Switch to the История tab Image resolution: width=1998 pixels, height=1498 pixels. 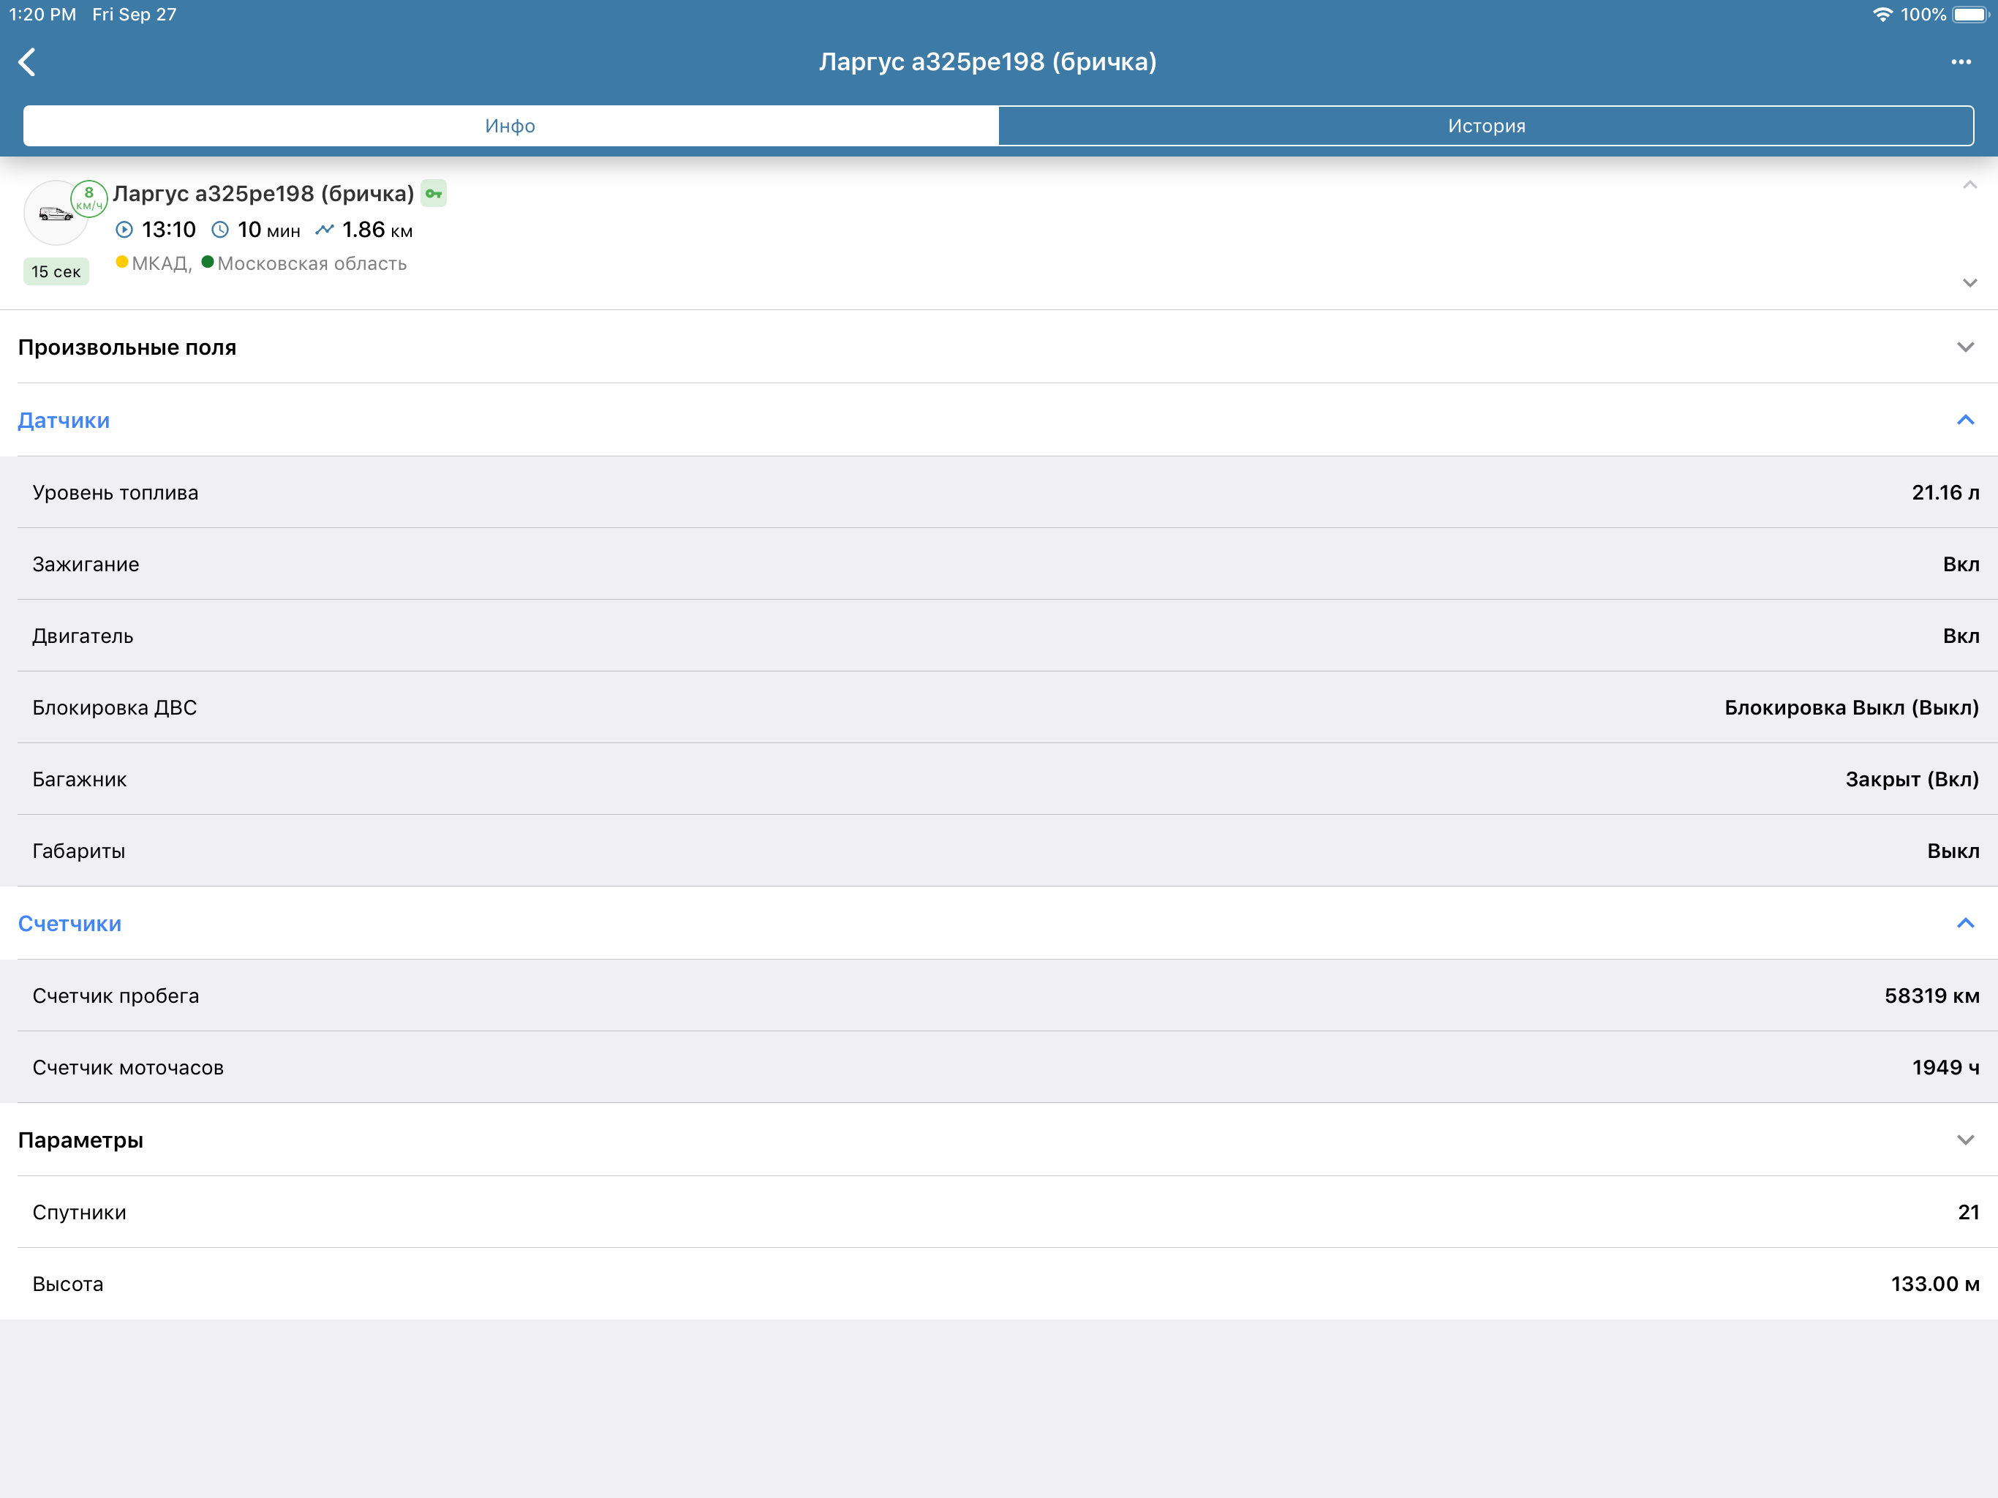(x=1486, y=126)
